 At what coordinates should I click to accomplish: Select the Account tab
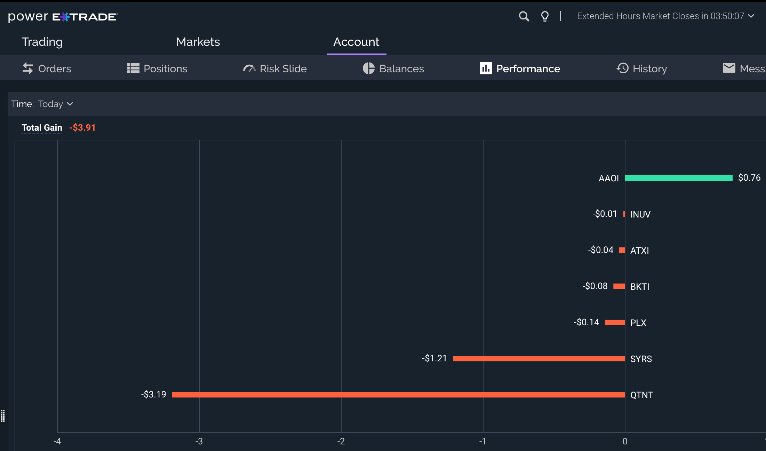pyautogui.click(x=356, y=42)
